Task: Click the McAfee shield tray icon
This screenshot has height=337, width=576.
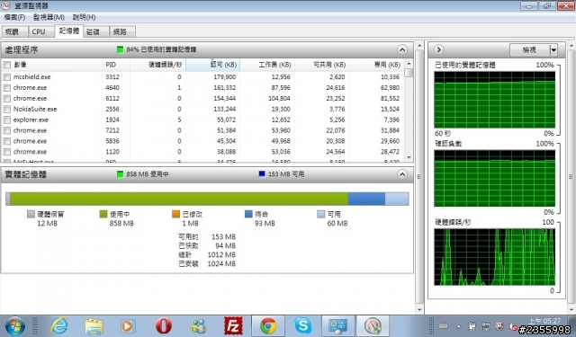Action: coord(499,325)
